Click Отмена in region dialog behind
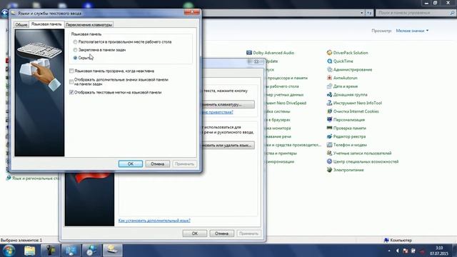Image resolution: width=457 pixels, height=257 pixels. click(221, 233)
